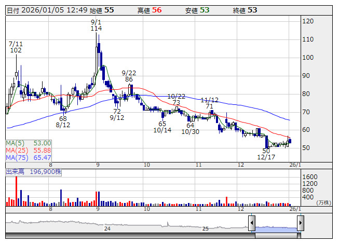Click the horizontal scrollbar thumb under overview

pyautogui.click(x=276, y=235)
